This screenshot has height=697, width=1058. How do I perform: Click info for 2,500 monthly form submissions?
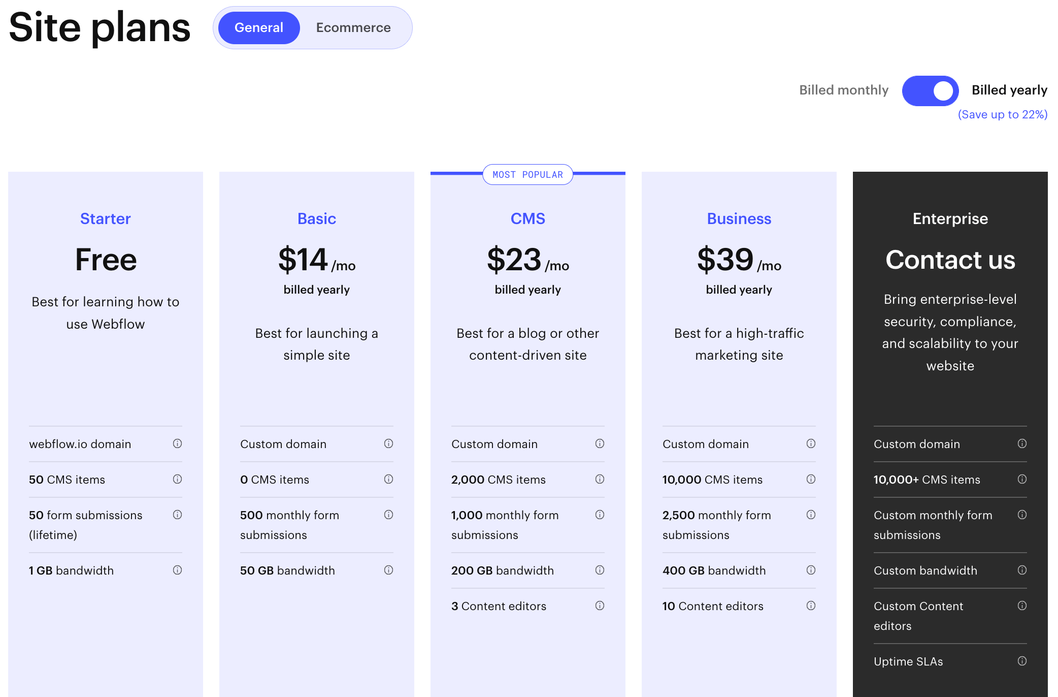coord(811,515)
